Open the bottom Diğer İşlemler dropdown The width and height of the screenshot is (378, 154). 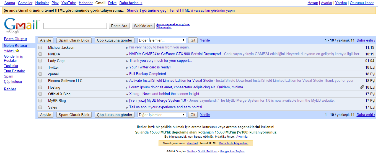[x=162, y=115]
